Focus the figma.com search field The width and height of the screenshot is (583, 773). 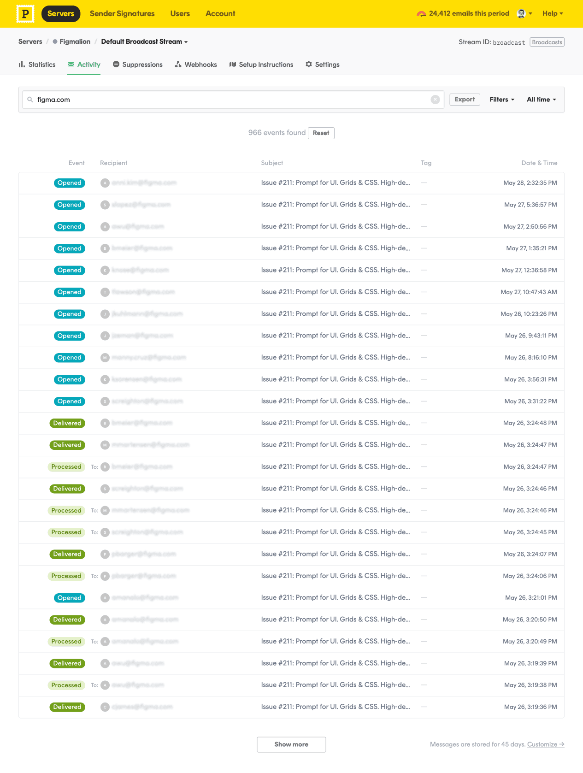[x=233, y=100]
